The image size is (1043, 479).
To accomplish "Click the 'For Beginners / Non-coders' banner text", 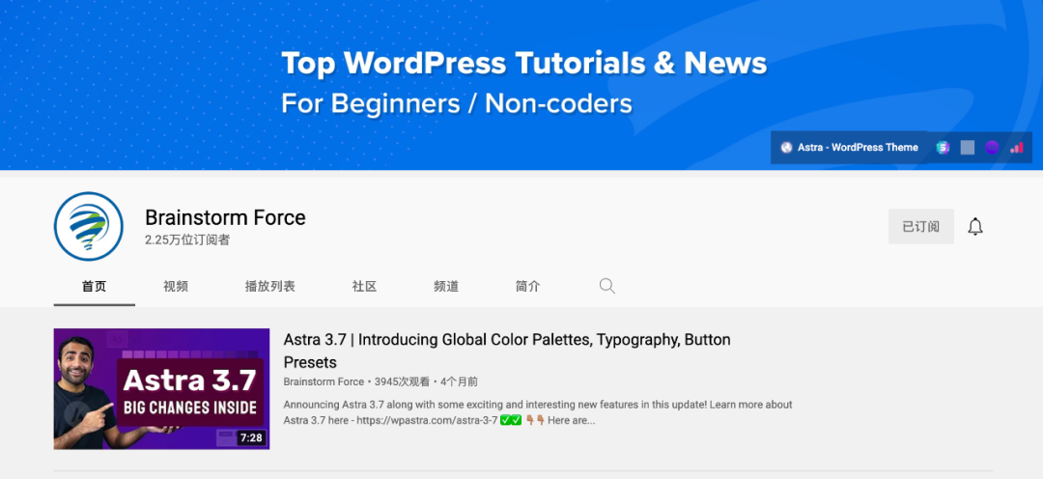I will click(456, 103).
